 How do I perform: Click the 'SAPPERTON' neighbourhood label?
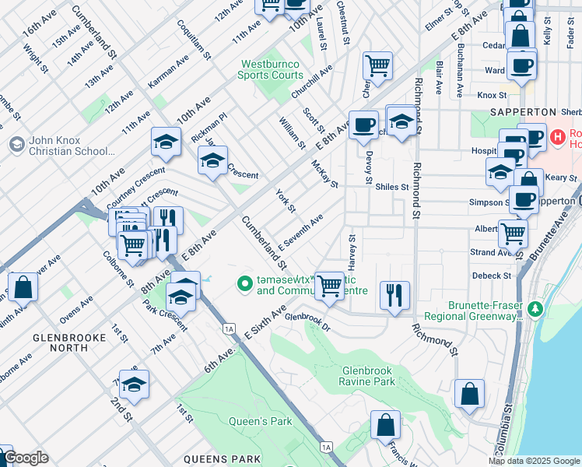524,112
